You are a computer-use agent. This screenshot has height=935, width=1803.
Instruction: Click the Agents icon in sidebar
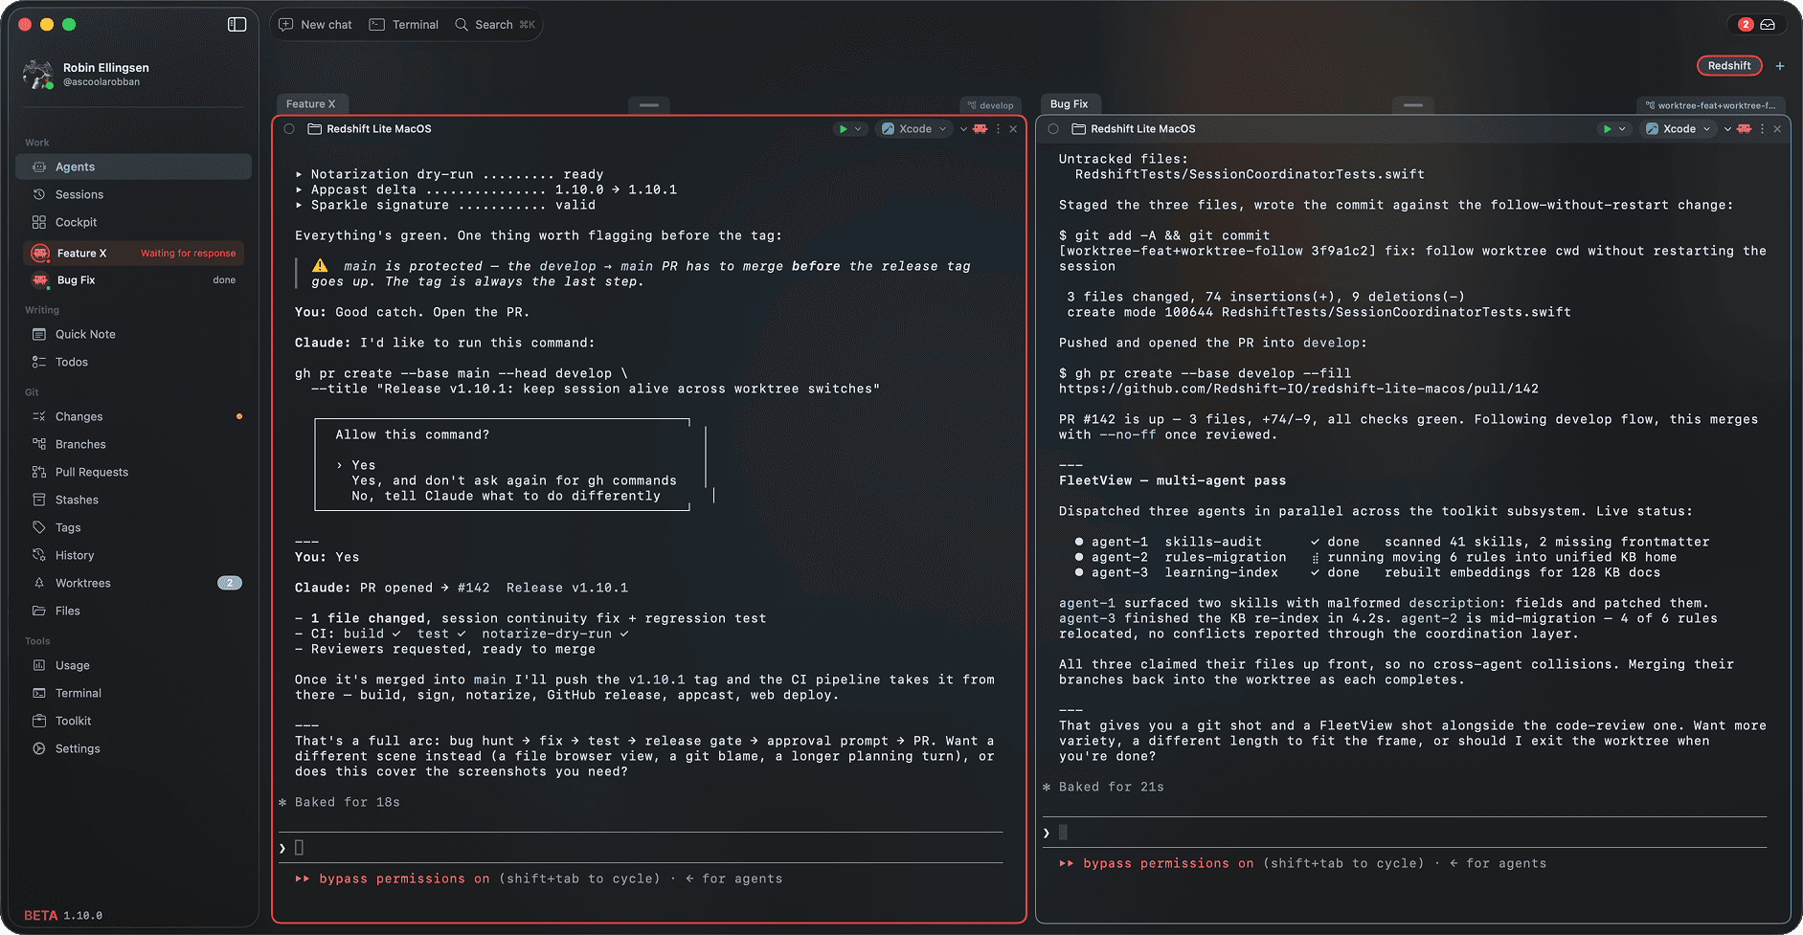39,167
